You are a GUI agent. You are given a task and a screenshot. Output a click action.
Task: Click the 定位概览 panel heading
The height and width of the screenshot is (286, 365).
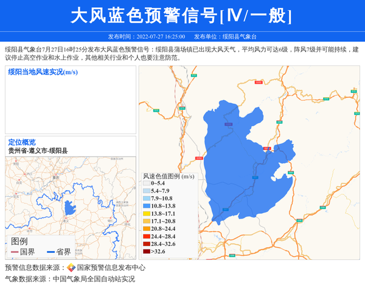[x=22, y=142]
